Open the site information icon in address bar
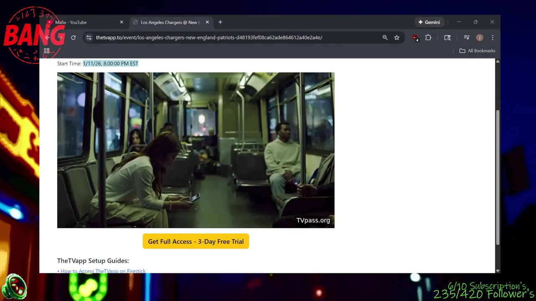This screenshot has width=536, height=301. (x=89, y=38)
